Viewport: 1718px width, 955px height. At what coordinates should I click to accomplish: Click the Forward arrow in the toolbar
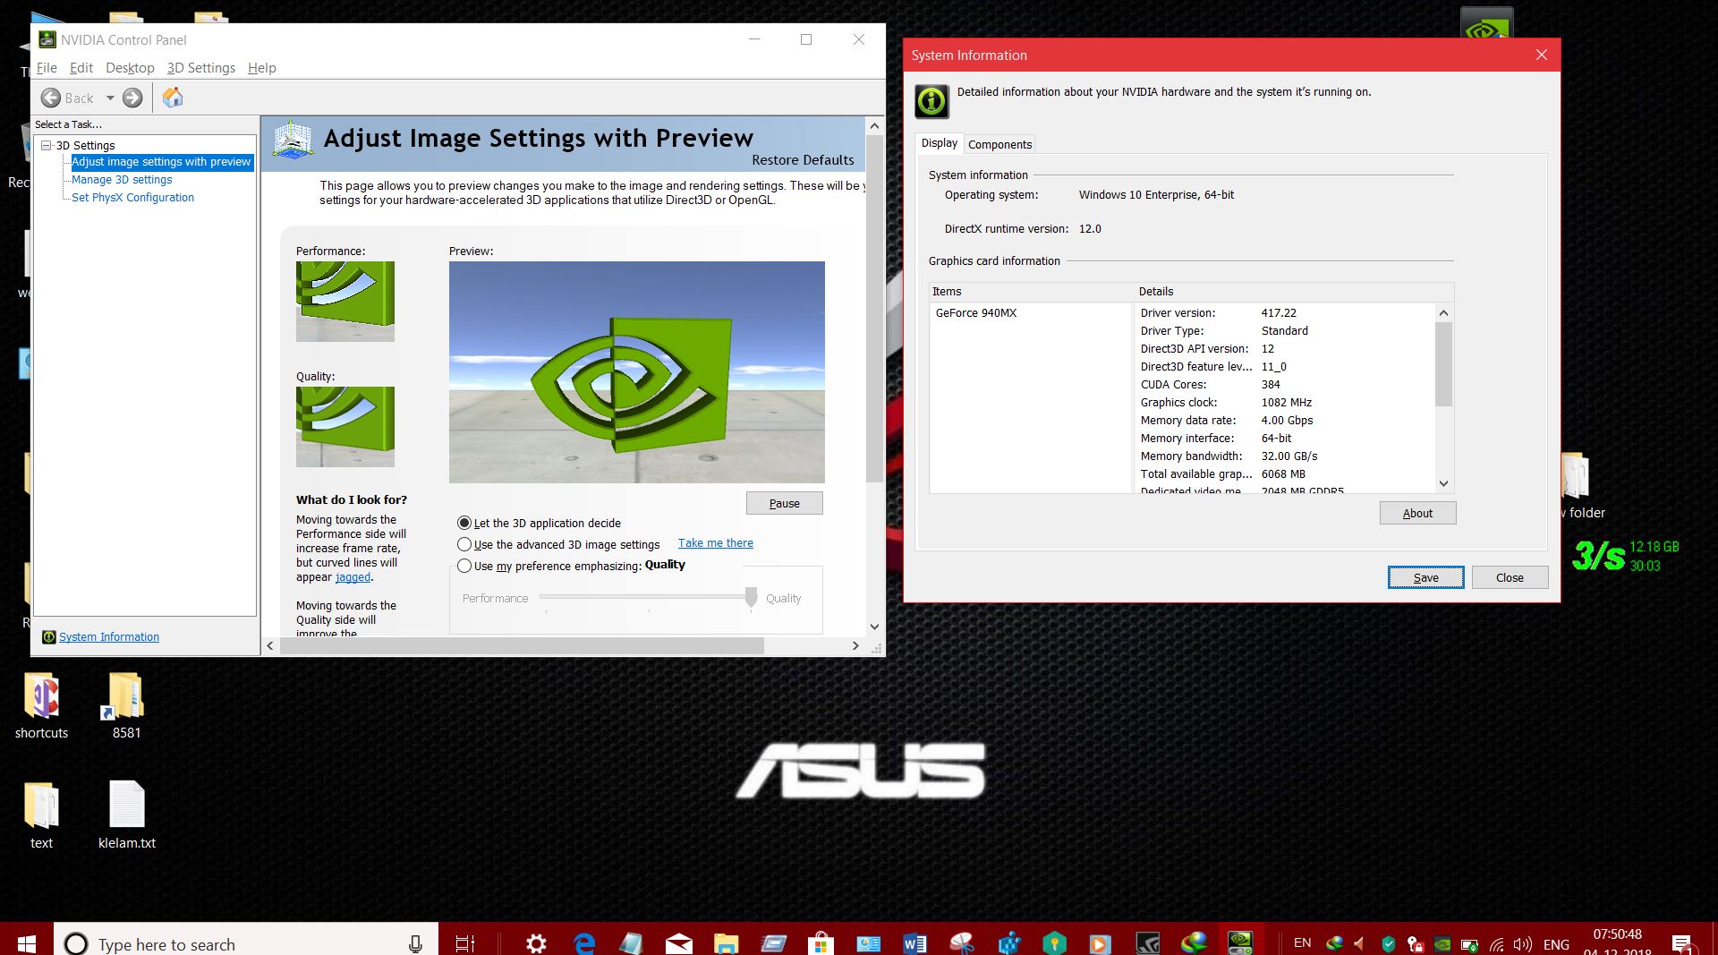(x=132, y=98)
